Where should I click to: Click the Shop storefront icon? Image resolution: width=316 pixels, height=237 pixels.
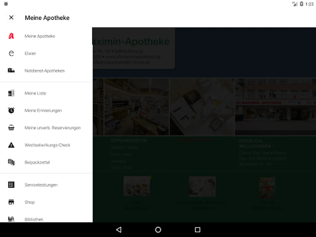tap(11, 202)
